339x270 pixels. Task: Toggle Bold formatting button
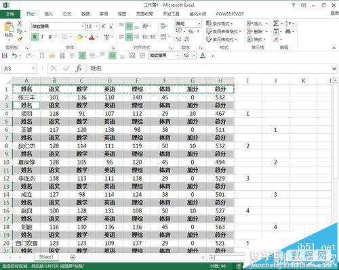[x=35, y=37]
